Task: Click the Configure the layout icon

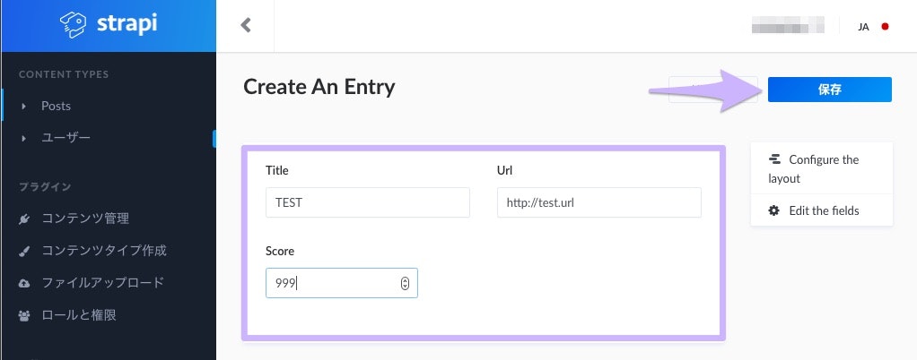Action: pos(775,159)
